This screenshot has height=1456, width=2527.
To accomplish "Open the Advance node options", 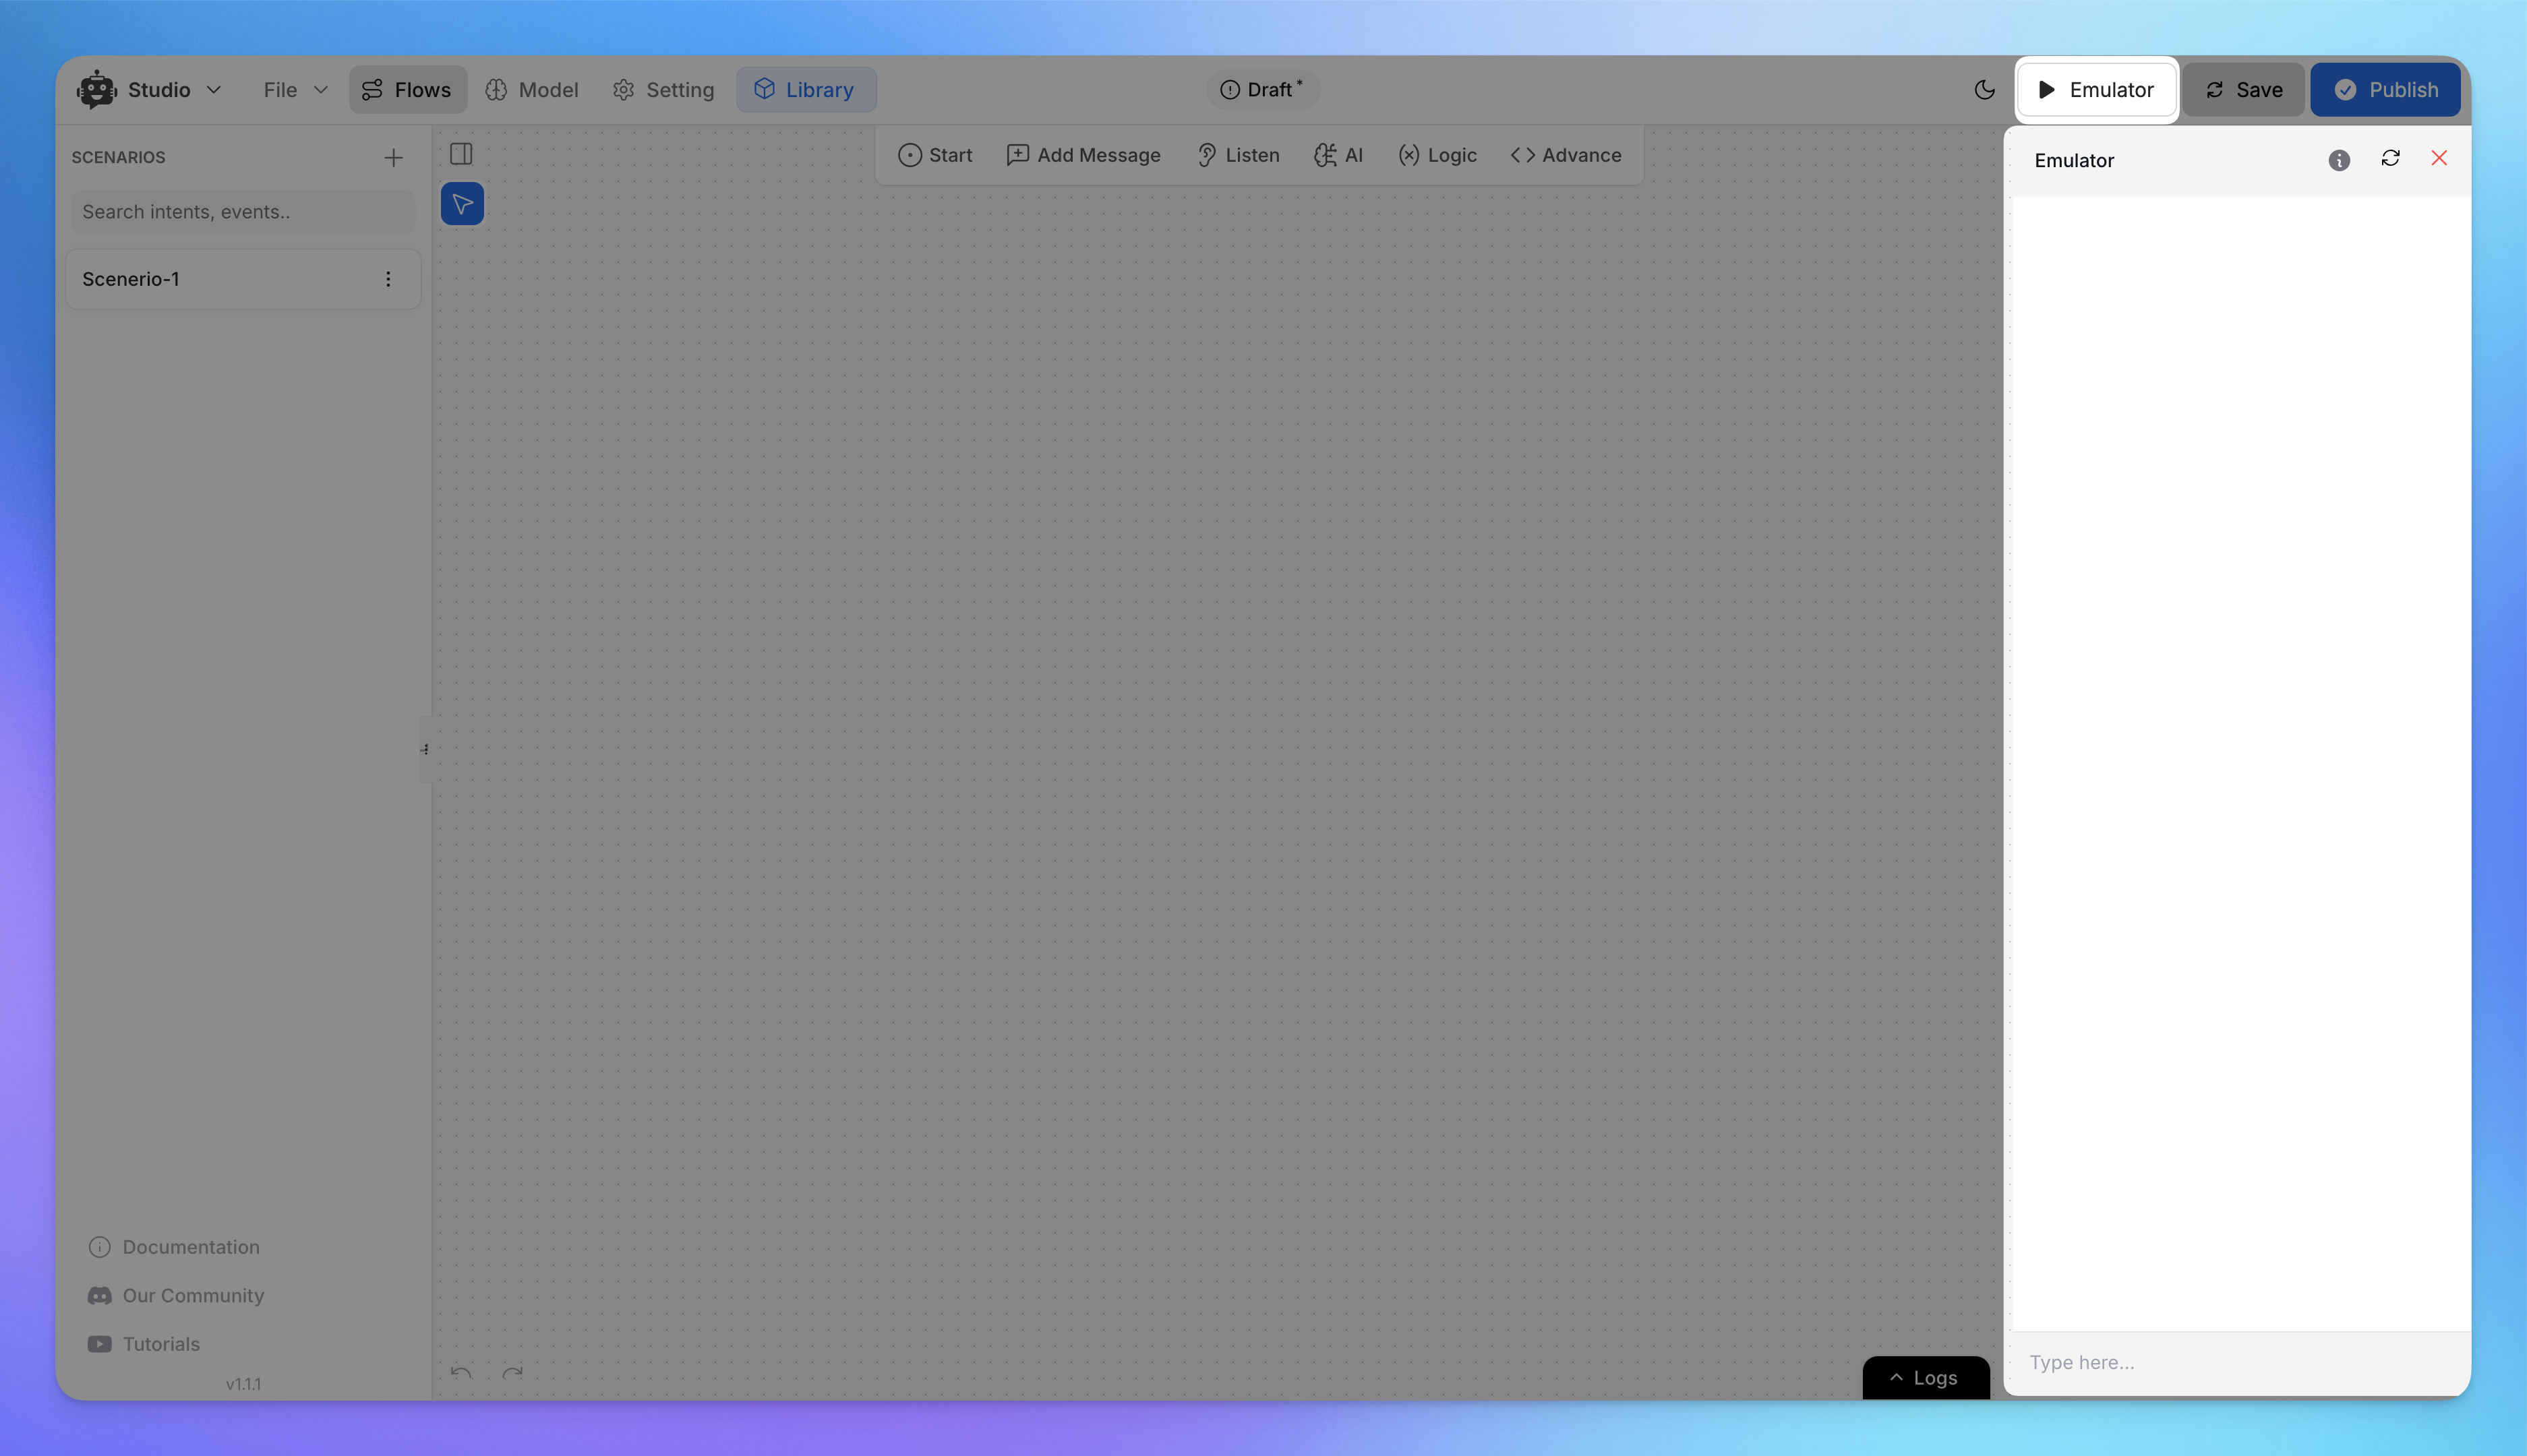I will point(1566,155).
